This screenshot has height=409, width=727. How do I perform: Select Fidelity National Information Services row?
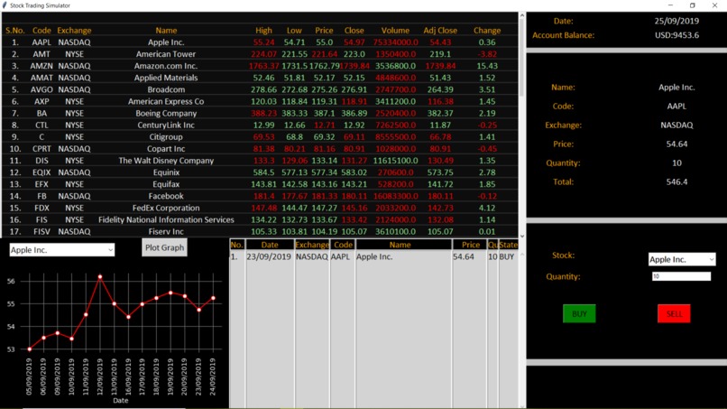pos(260,220)
